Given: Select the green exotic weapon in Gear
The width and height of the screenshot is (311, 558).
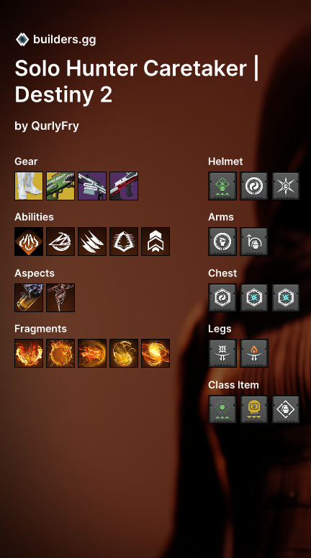Looking at the screenshot, I should [60, 186].
